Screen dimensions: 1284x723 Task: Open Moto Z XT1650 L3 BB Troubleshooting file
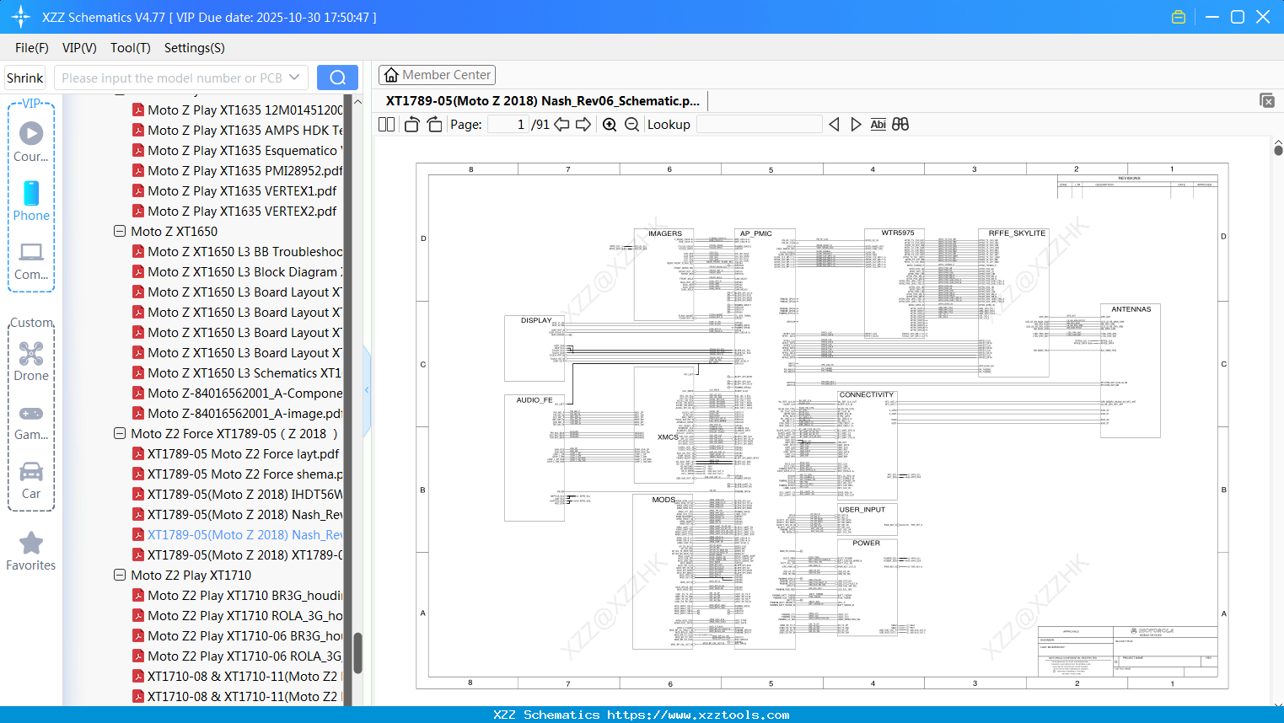tap(244, 251)
